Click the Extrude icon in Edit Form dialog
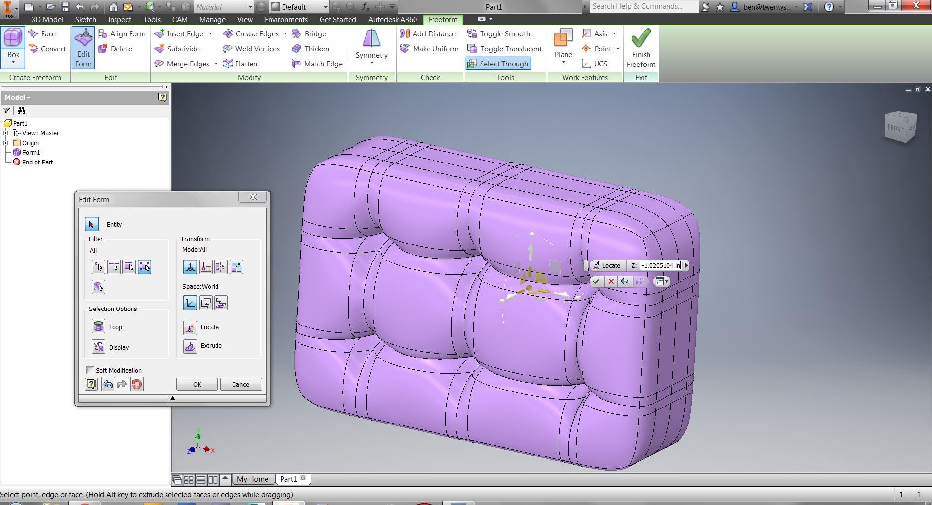 pos(190,346)
